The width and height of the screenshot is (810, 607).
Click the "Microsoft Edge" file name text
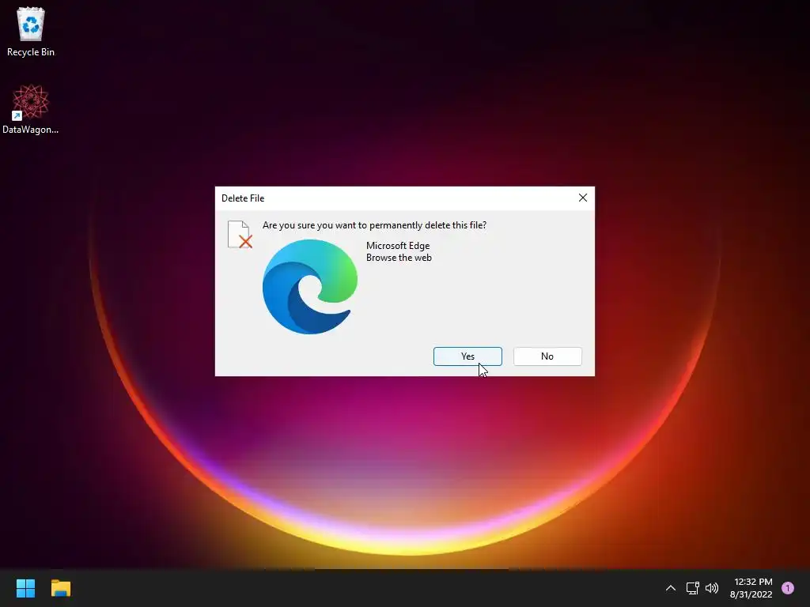pyautogui.click(x=398, y=246)
